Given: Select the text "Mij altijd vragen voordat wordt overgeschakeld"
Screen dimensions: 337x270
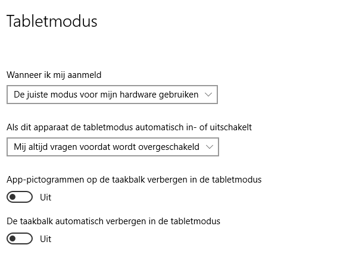Looking at the screenshot, I should click(x=107, y=147).
